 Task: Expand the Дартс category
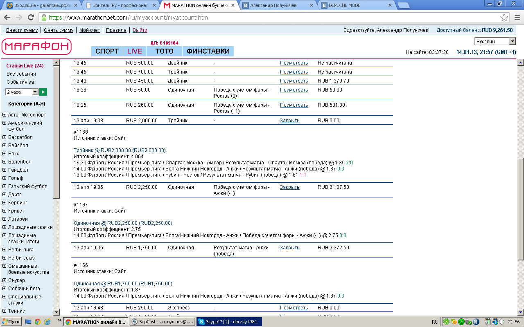[x=4, y=195]
